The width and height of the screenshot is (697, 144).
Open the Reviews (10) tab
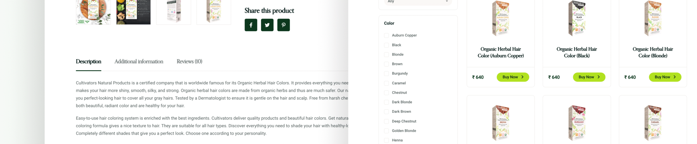(189, 62)
